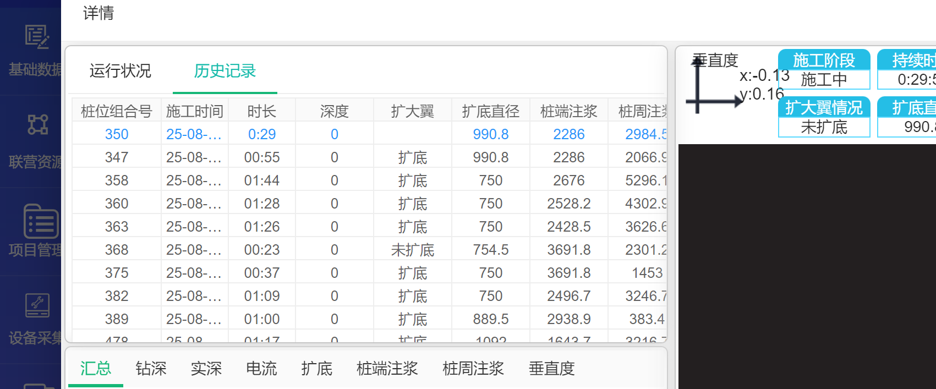The height and width of the screenshot is (389, 936).
Task: Click the 桩位组合号 column header
Action: [x=116, y=111]
